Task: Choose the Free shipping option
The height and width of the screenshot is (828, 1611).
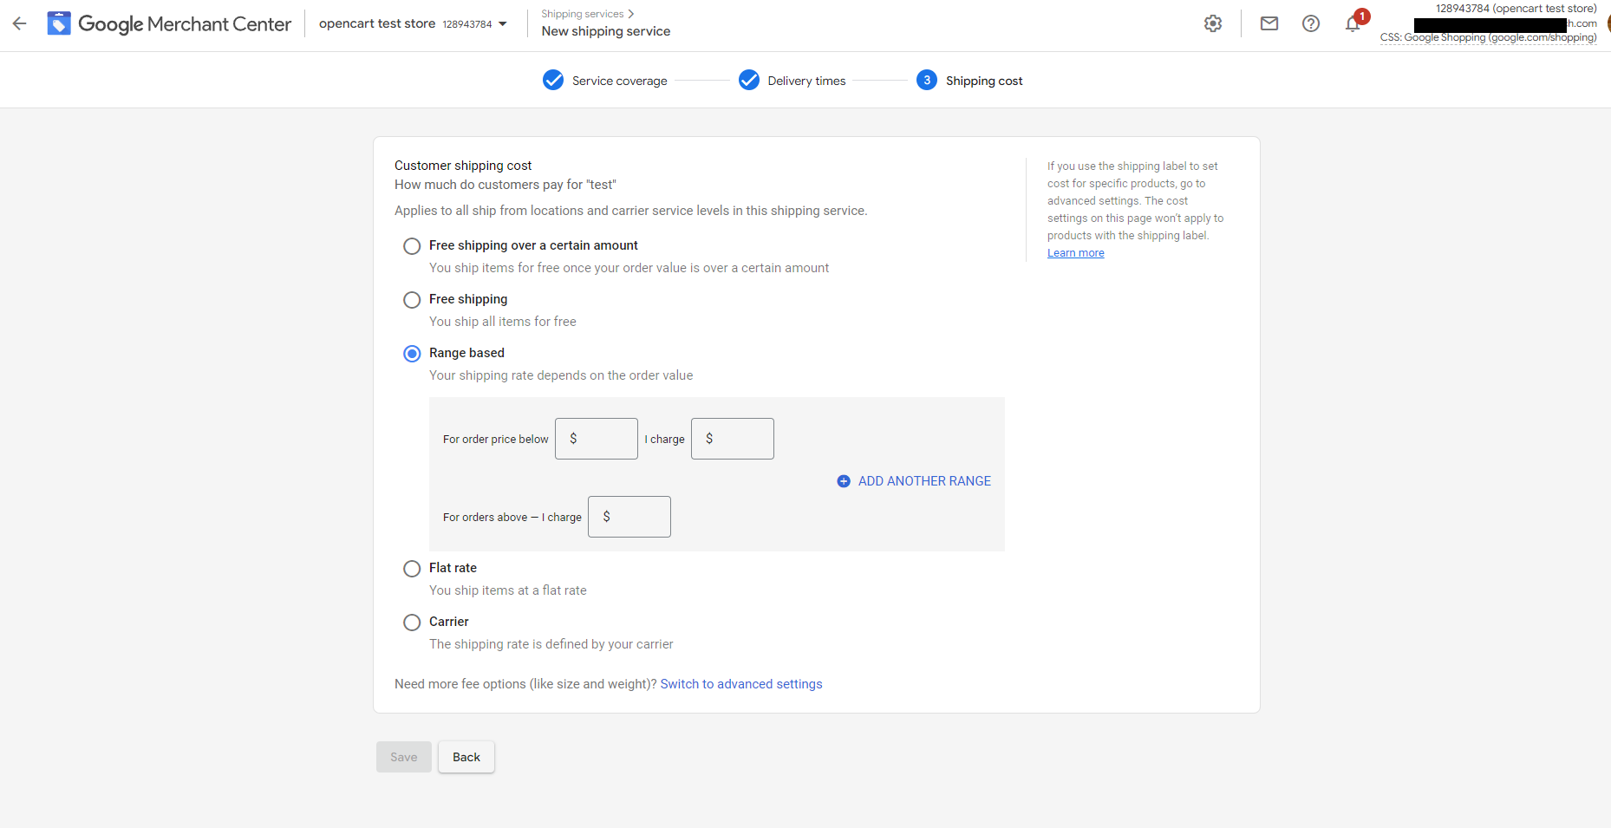Action: tap(412, 299)
